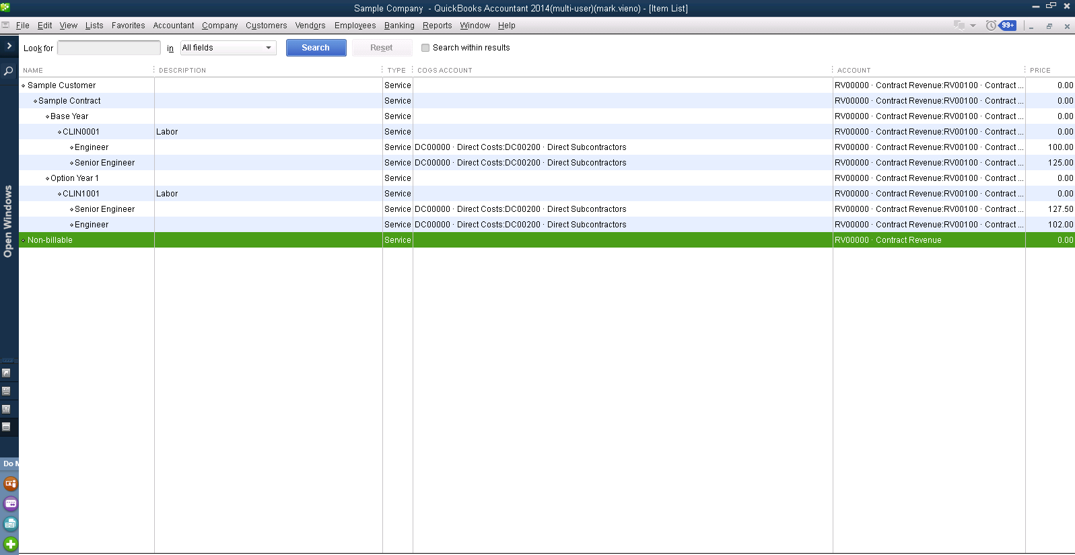
Task: Sort by the COGS ACCOUNT column header
Action: [444, 70]
